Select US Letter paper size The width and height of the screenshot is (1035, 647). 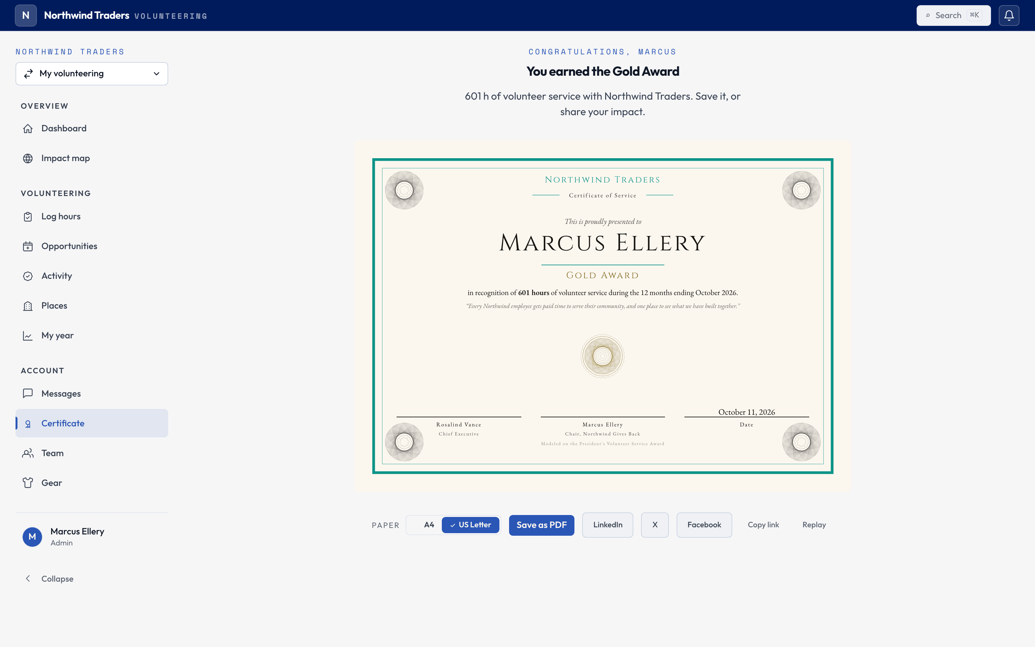click(470, 525)
